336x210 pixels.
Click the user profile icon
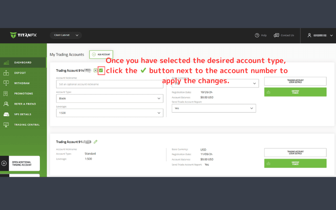(309, 35)
